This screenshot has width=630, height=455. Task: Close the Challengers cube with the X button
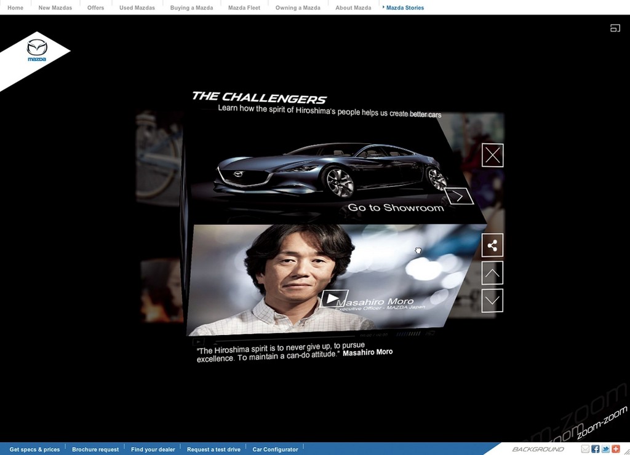click(492, 155)
